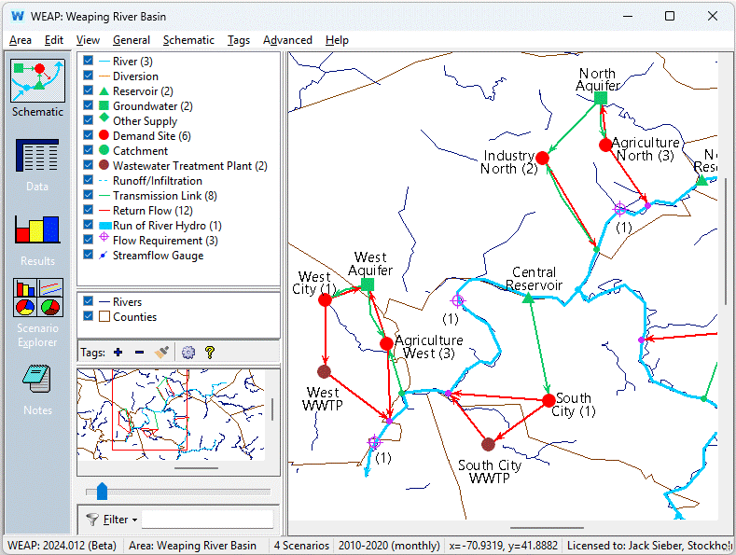Switch to the Results view

[37, 239]
